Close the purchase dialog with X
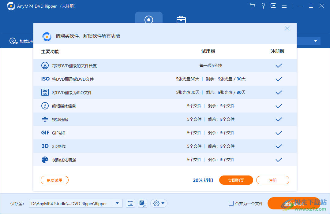 click(x=287, y=29)
